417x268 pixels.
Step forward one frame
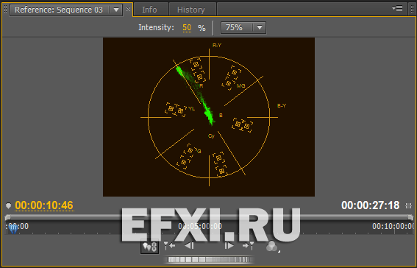229,245
